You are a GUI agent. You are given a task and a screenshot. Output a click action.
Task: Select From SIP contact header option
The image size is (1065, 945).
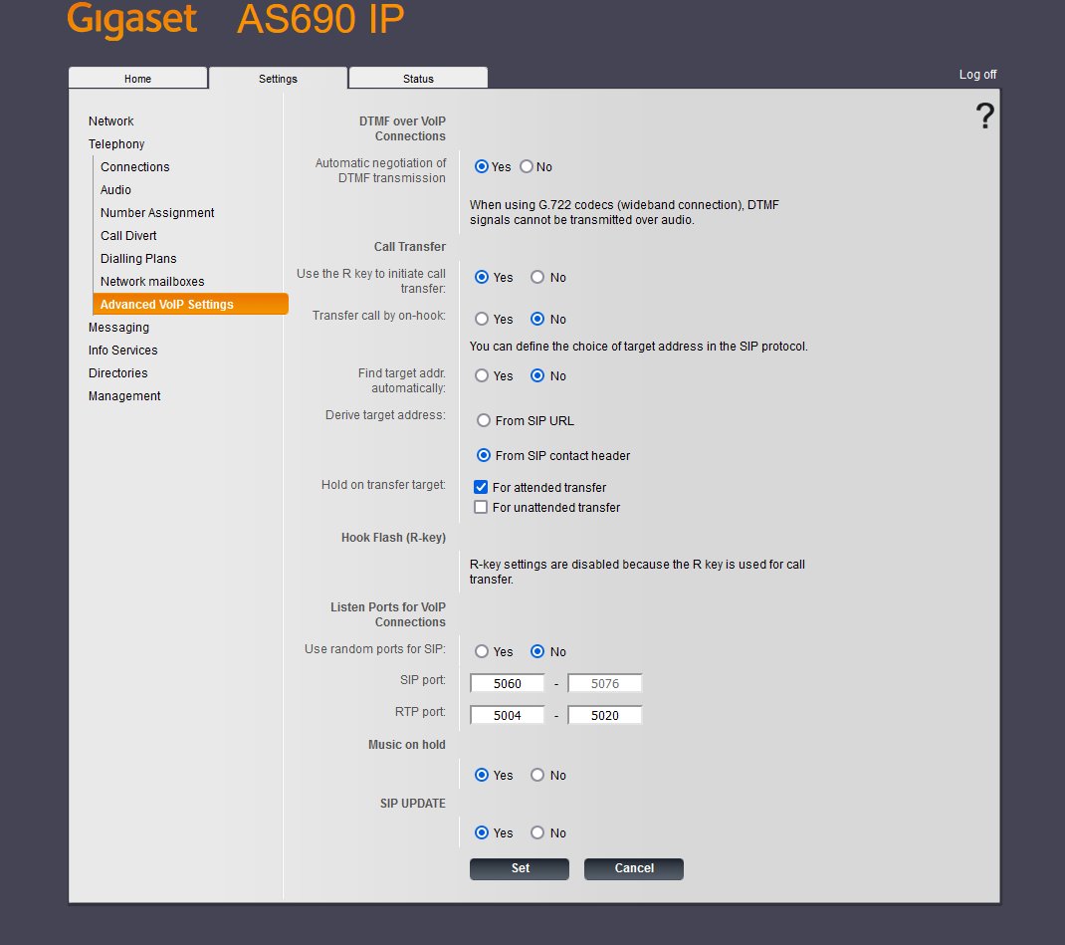pyautogui.click(x=484, y=455)
